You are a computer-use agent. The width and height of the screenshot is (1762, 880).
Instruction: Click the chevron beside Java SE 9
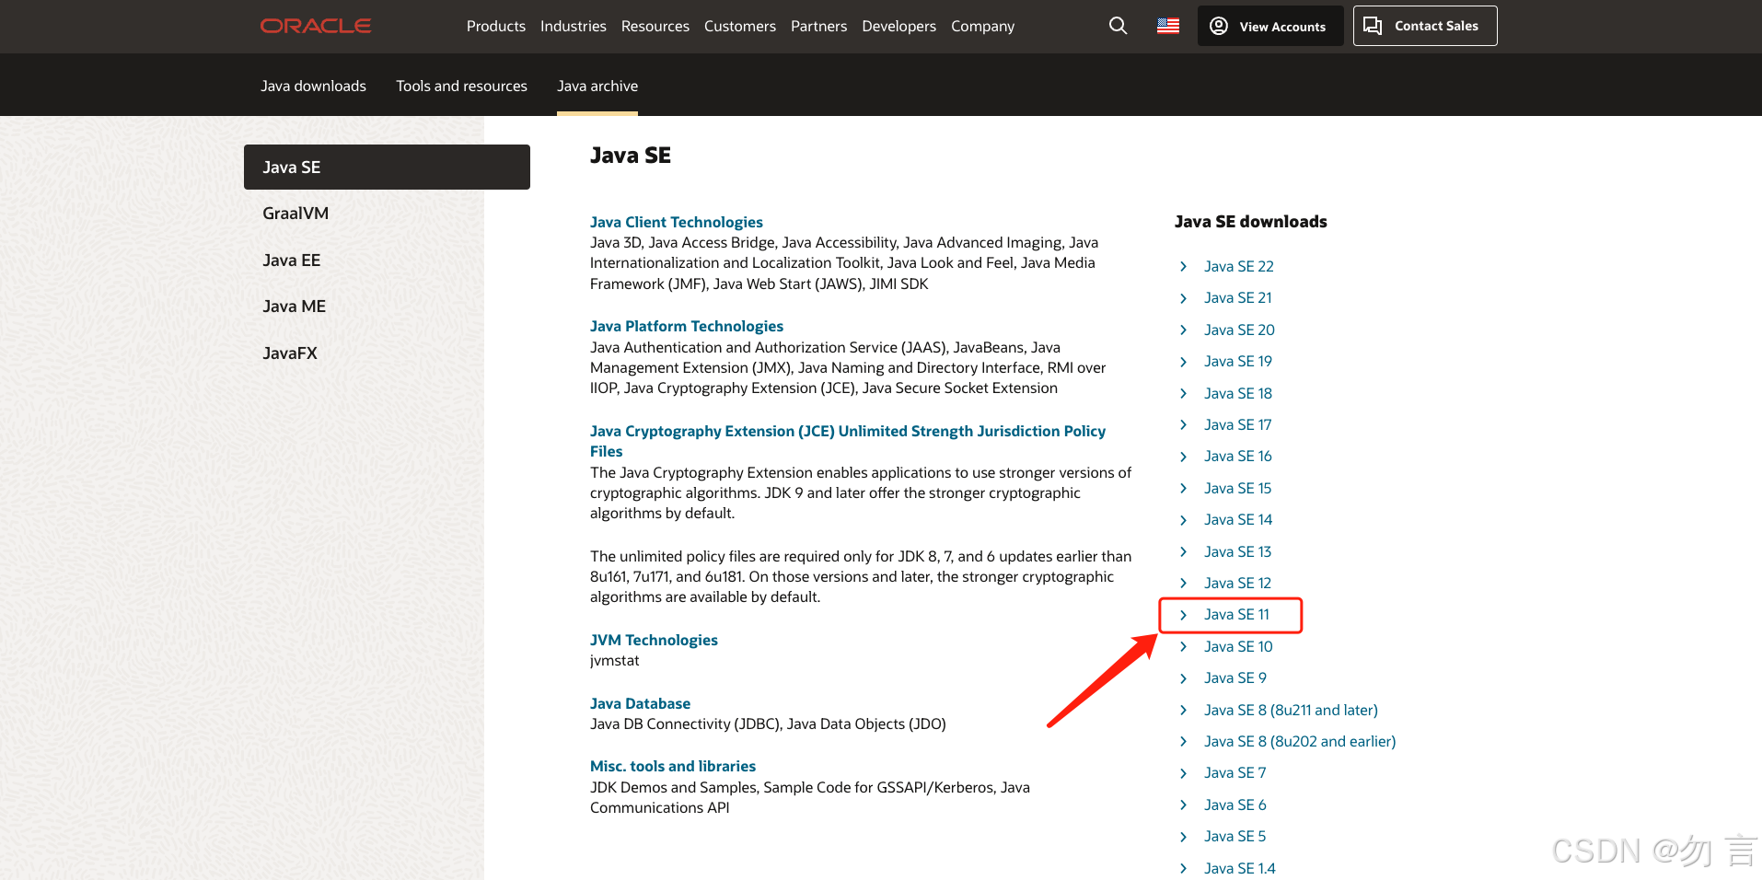click(x=1184, y=677)
